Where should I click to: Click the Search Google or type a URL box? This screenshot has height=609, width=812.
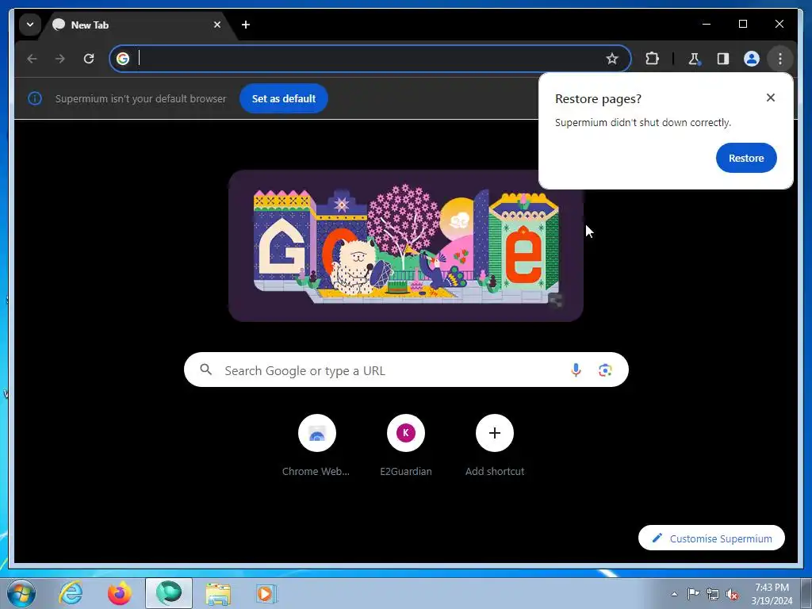pos(406,370)
